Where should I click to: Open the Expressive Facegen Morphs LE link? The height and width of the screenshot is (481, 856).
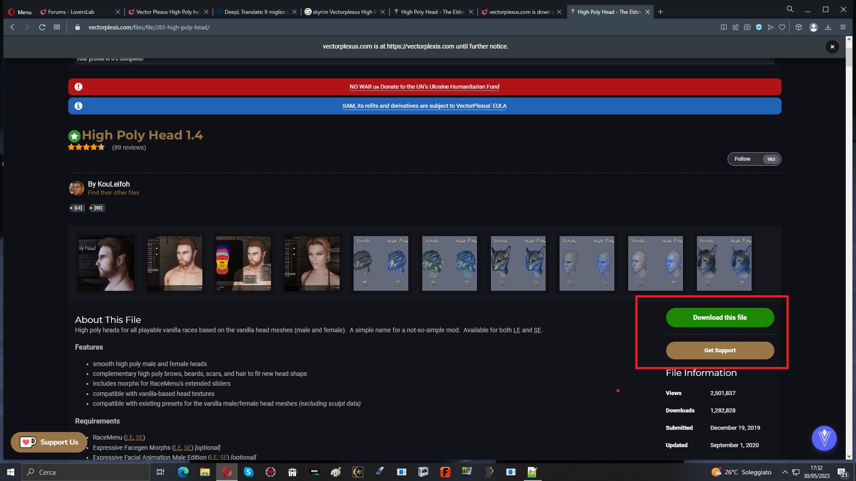tap(177, 448)
